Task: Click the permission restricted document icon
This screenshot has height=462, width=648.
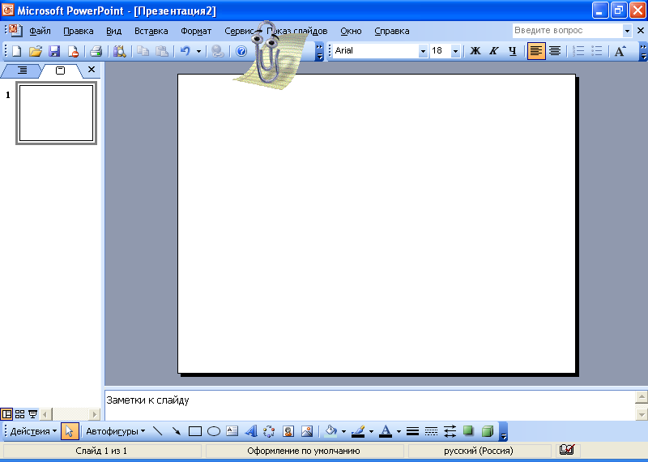Action: [73, 51]
